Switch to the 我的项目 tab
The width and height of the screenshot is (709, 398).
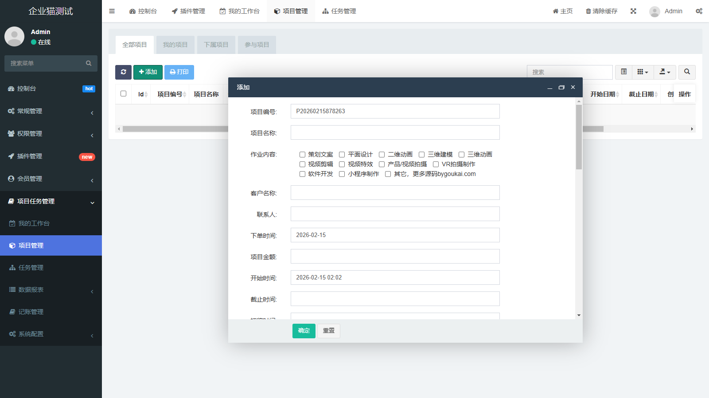pos(175,45)
